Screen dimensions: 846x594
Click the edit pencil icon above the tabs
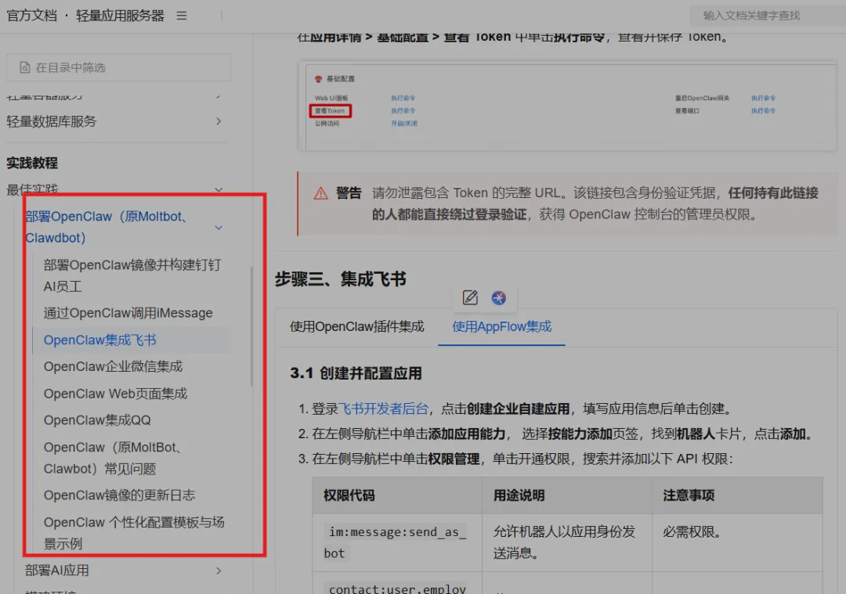click(x=470, y=297)
